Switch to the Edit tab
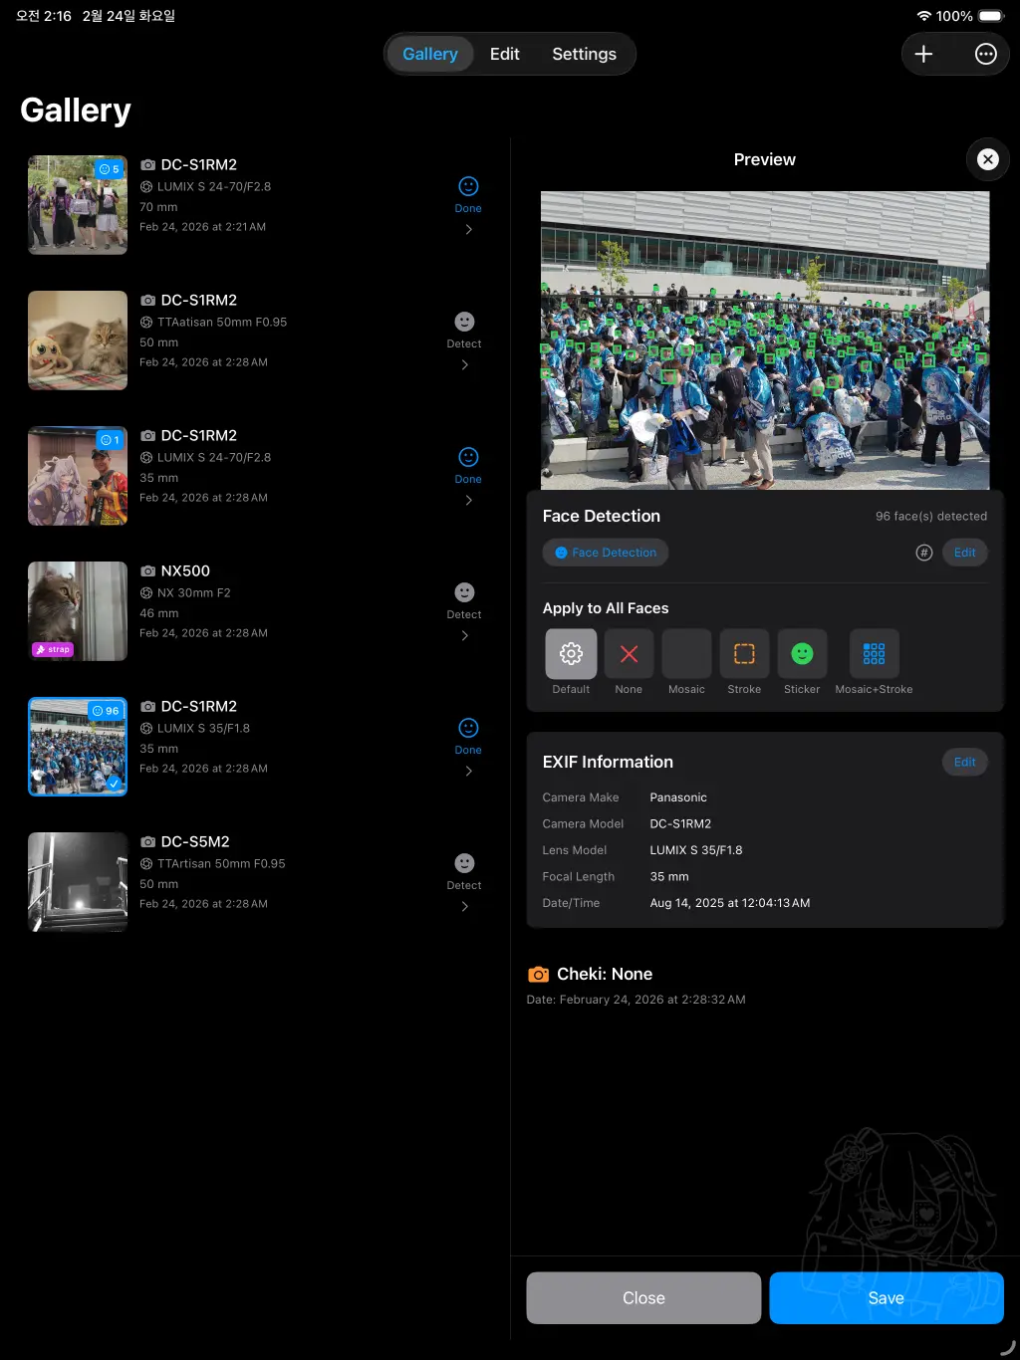The width and height of the screenshot is (1020, 1360). (504, 54)
